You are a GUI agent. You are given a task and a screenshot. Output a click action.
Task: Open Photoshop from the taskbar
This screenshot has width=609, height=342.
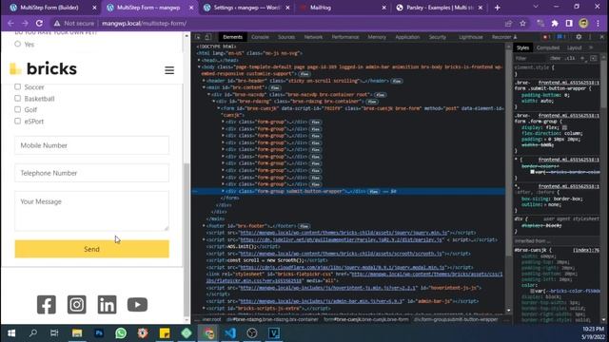point(99,333)
